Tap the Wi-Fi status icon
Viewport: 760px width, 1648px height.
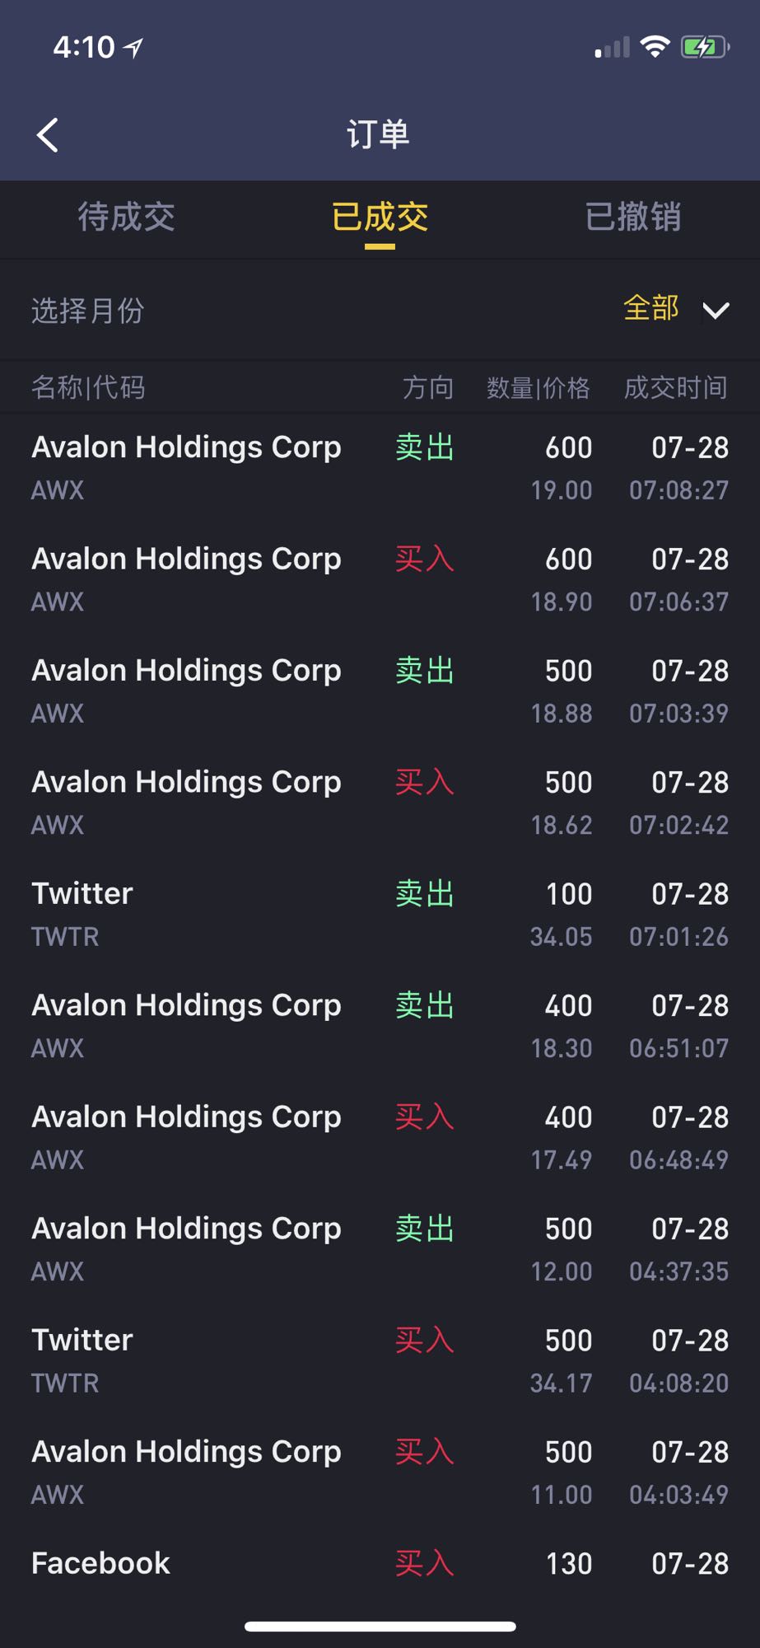[x=655, y=47]
